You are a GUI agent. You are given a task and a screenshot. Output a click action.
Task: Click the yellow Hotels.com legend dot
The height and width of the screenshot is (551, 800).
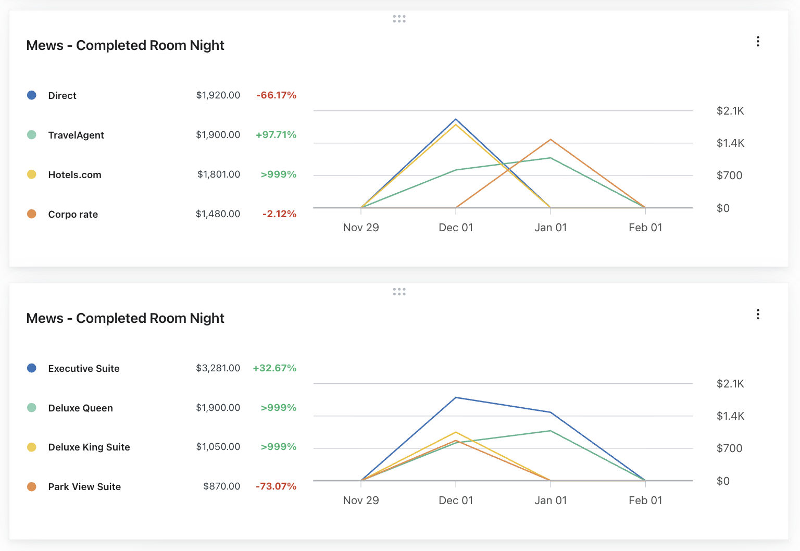point(32,174)
